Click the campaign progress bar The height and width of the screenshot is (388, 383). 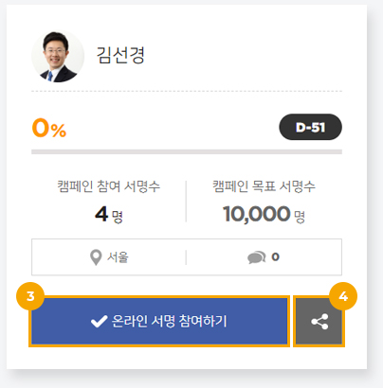click(x=187, y=152)
